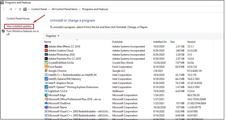Select the Microsoft Edge icon
Screen dimensions: 226x120
(46, 95)
